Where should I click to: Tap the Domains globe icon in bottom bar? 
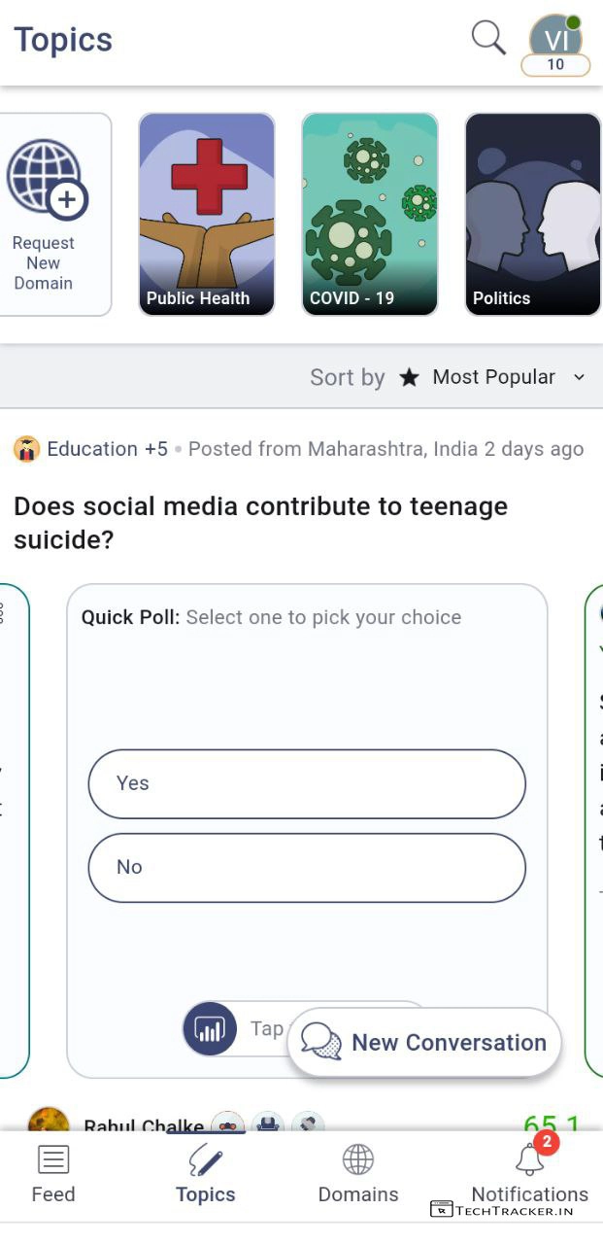pos(358,1159)
